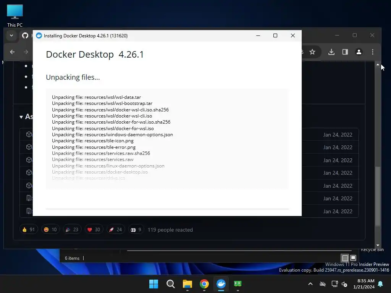The height and width of the screenshot is (293, 391).
Task: Click the installer progress bar
Action: coord(167,209)
